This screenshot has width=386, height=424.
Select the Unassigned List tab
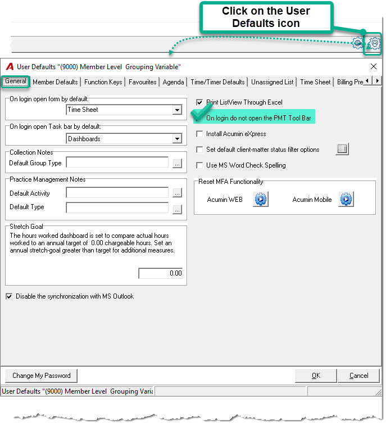273,82
